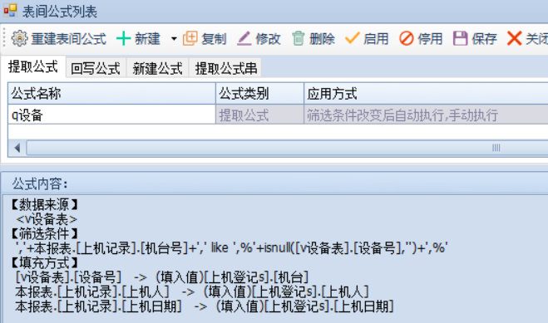
Task: Click the 修改 text label
Action: 268,39
